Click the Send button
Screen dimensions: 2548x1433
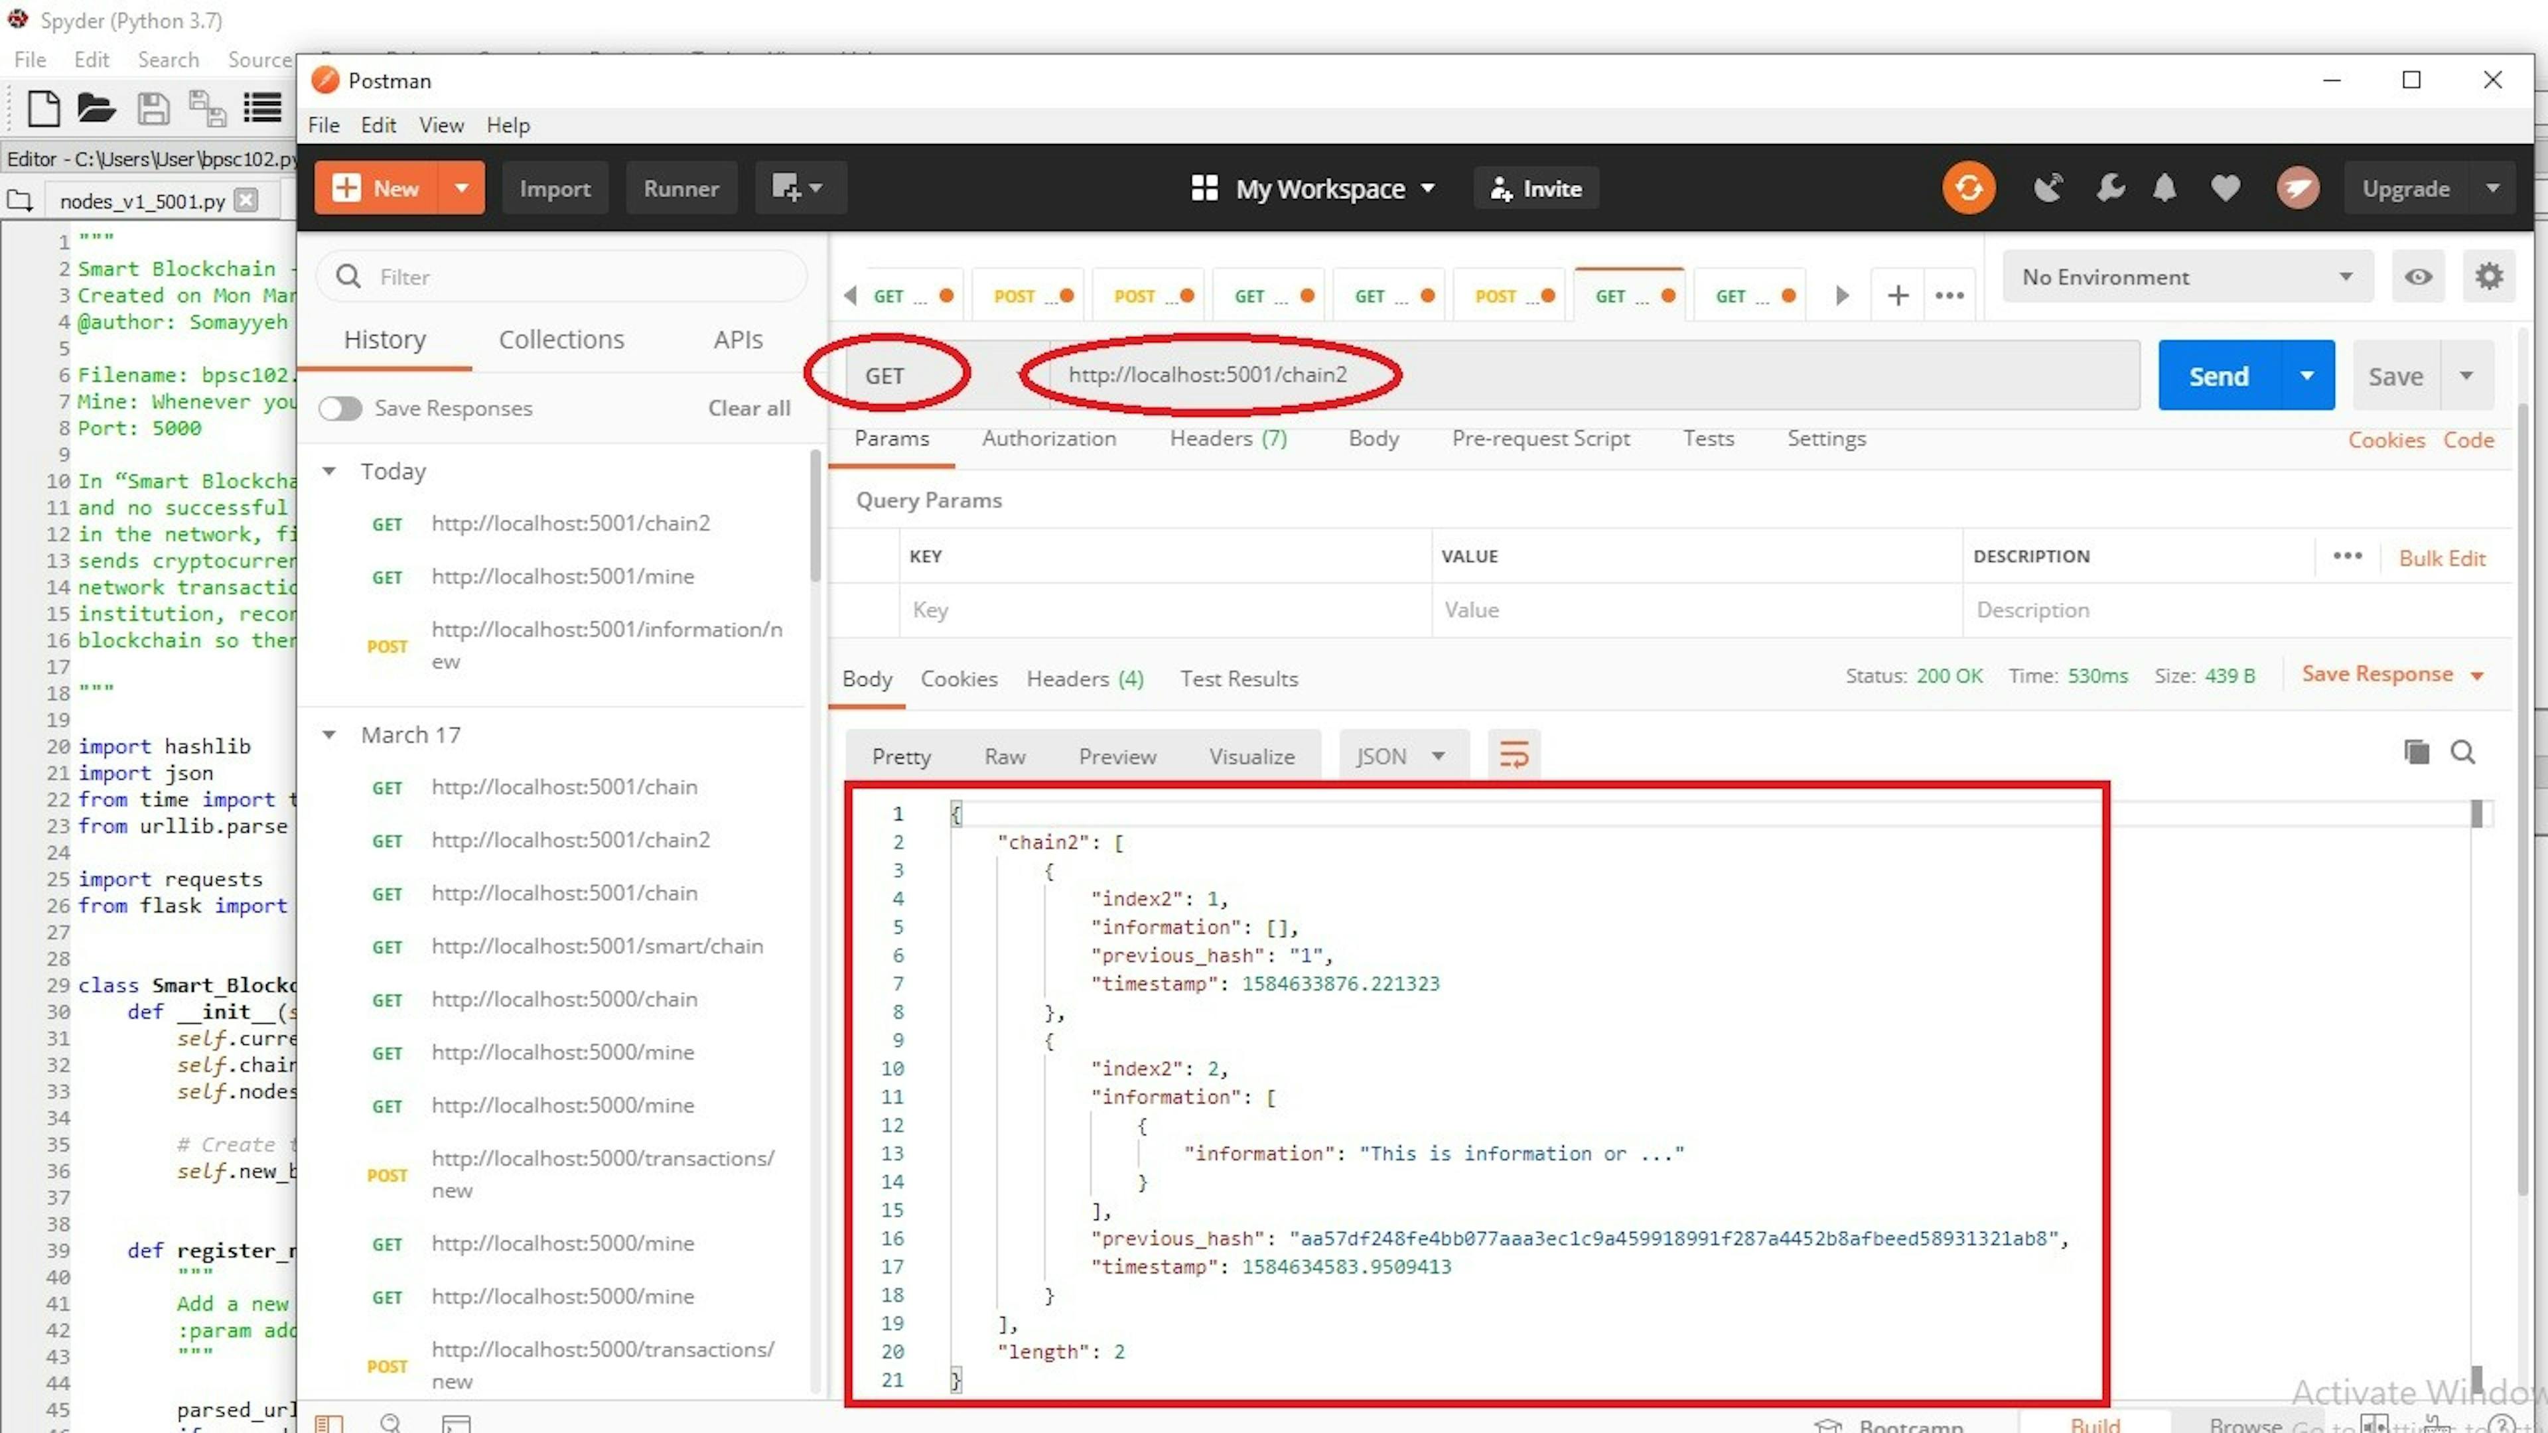[x=2219, y=375]
